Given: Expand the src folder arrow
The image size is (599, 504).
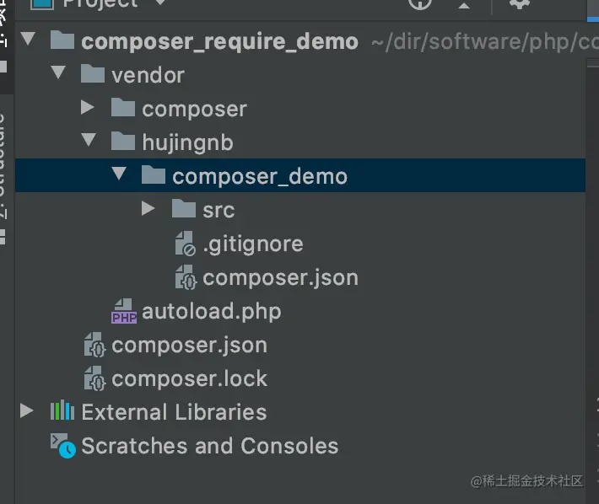Looking at the screenshot, I should point(148,210).
